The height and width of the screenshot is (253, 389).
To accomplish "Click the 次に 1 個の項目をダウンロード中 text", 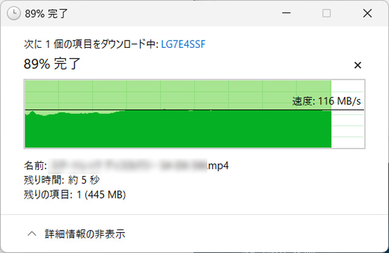I will click(91, 44).
